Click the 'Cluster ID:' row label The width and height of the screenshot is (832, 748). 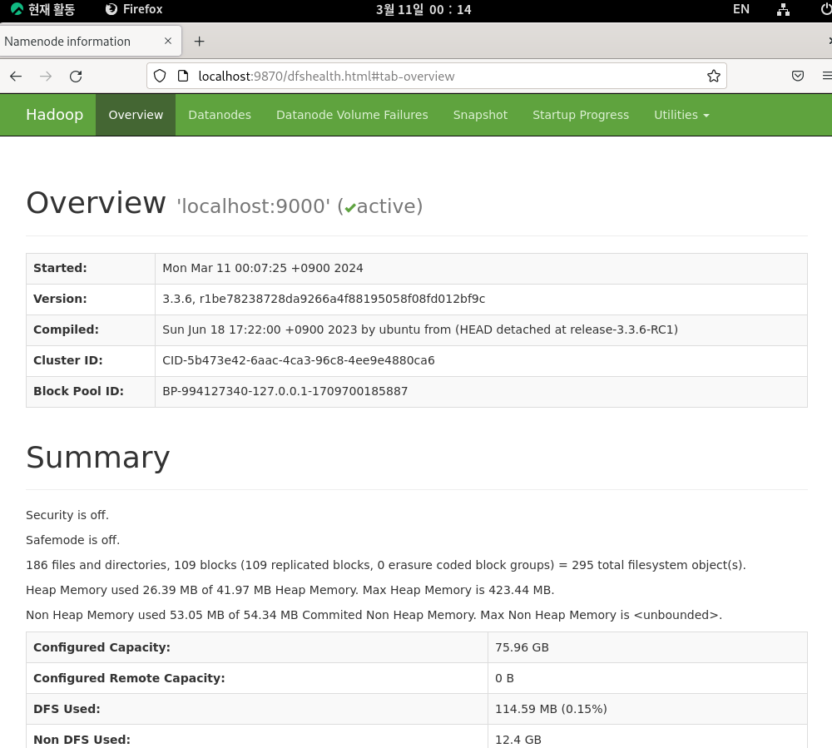tap(68, 361)
